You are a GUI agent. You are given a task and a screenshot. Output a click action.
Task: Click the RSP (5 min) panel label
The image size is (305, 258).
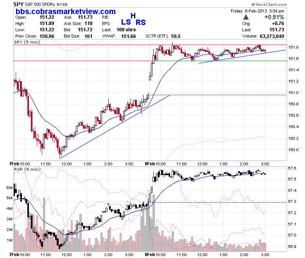[x=27, y=169]
